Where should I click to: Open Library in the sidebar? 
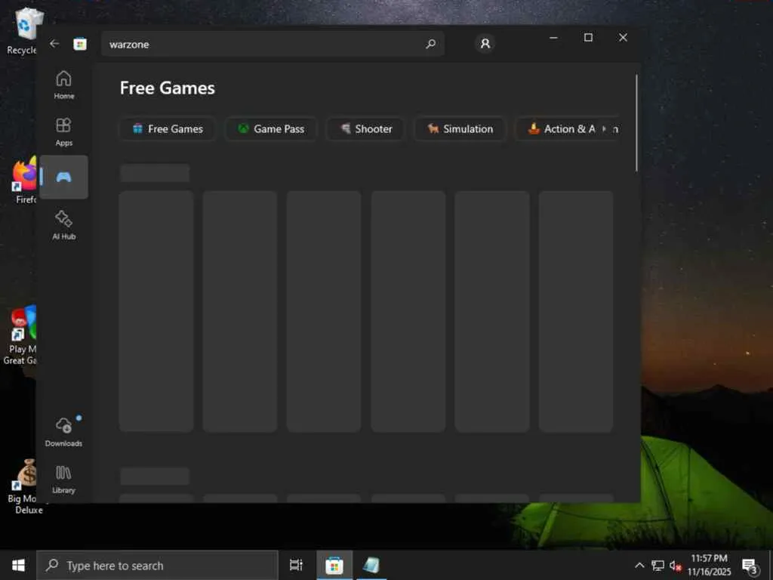(x=64, y=479)
